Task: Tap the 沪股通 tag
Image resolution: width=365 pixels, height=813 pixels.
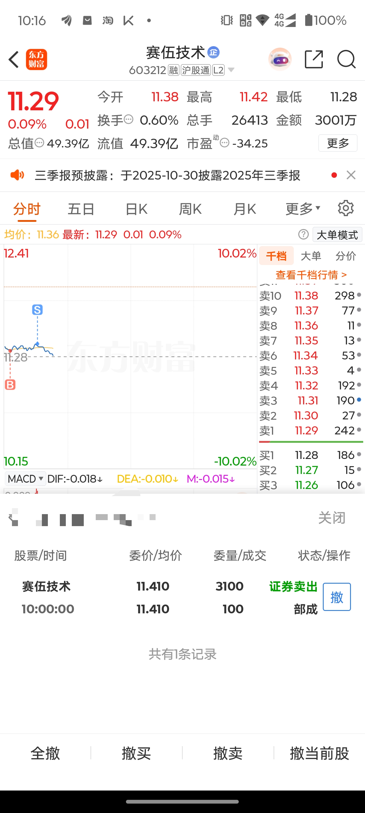Action: coord(196,70)
